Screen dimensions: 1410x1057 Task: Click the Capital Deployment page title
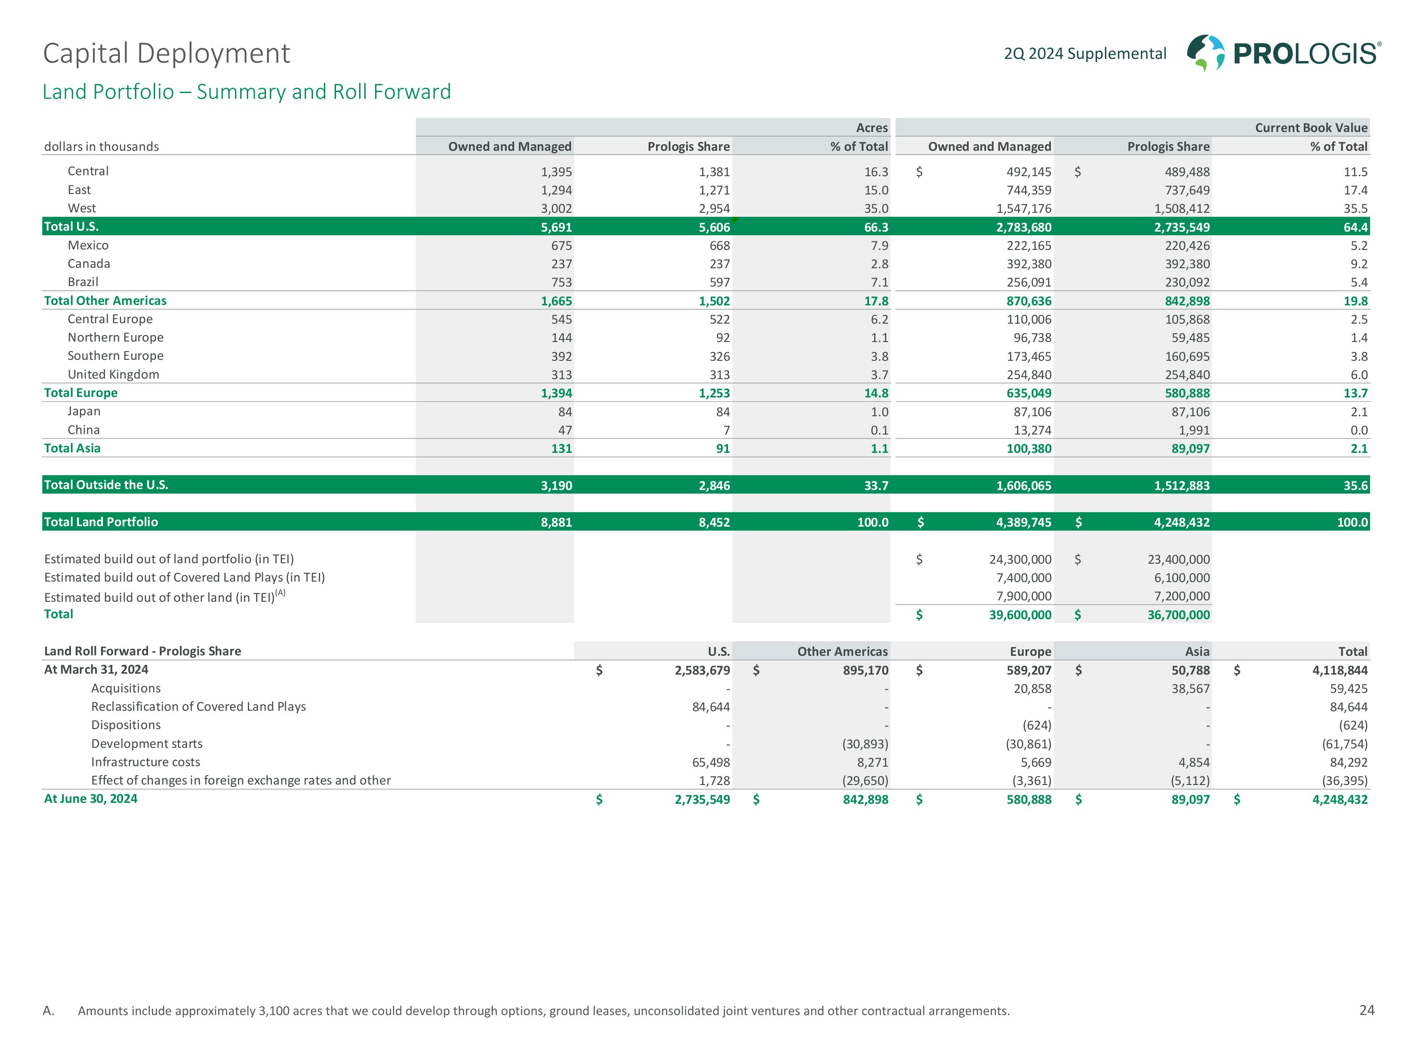click(x=166, y=54)
